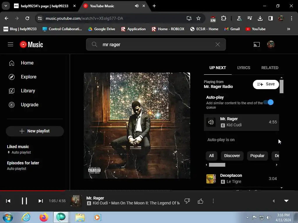Switch to help99234's page browser tab

(45, 6)
